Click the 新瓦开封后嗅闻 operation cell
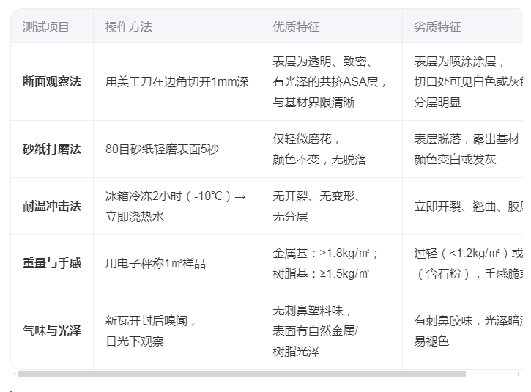531x392 pixels. pyautogui.click(x=152, y=330)
